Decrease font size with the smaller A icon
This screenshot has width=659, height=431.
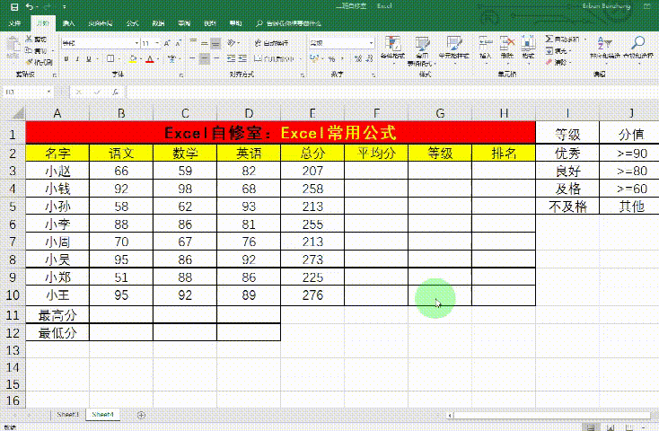pyautogui.click(x=178, y=43)
